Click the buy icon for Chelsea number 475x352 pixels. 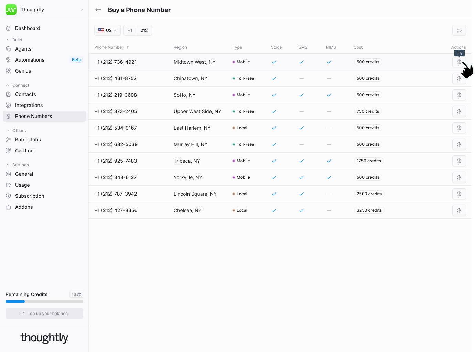459,210
